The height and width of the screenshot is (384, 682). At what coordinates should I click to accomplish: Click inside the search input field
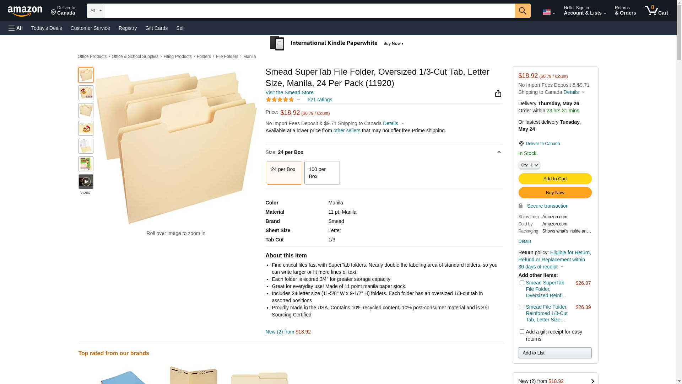pyautogui.click(x=310, y=11)
